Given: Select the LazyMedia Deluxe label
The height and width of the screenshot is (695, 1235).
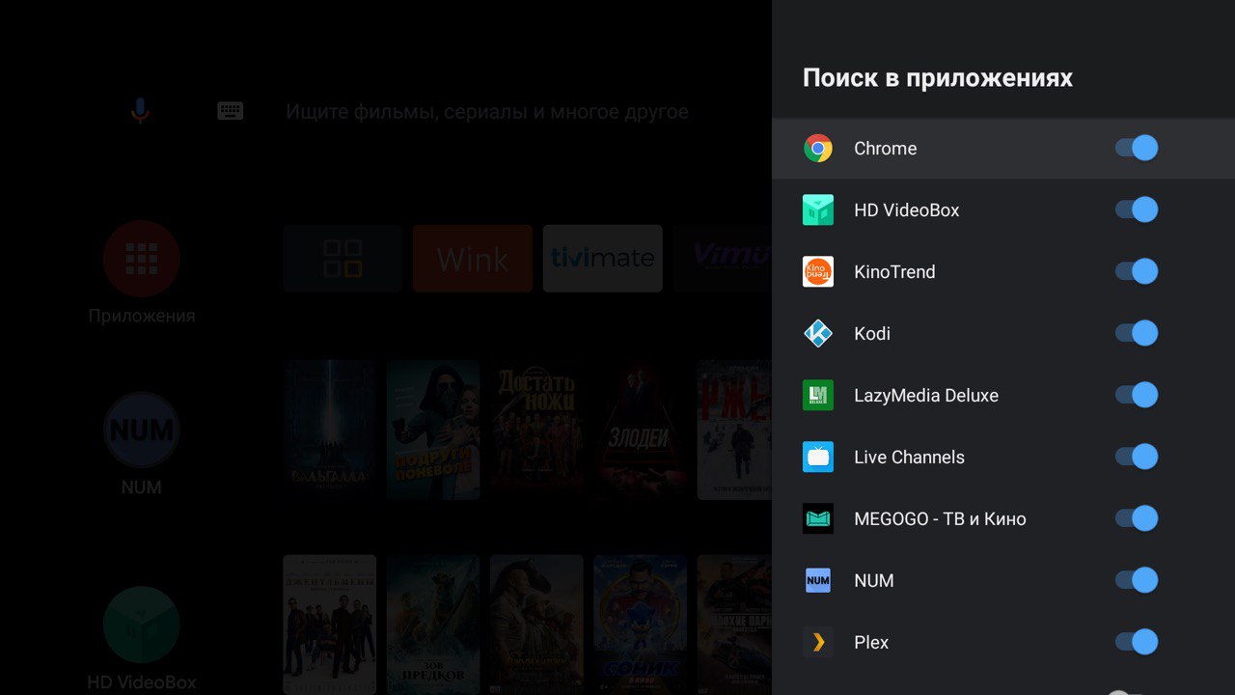Looking at the screenshot, I should click(x=926, y=396).
